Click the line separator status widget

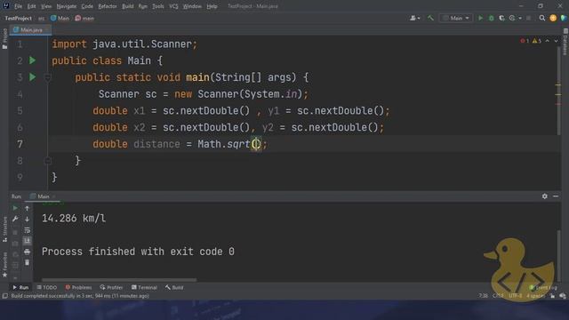point(498,296)
